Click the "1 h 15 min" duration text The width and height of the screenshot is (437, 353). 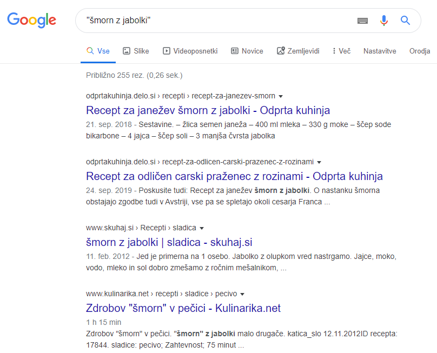[104, 322]
